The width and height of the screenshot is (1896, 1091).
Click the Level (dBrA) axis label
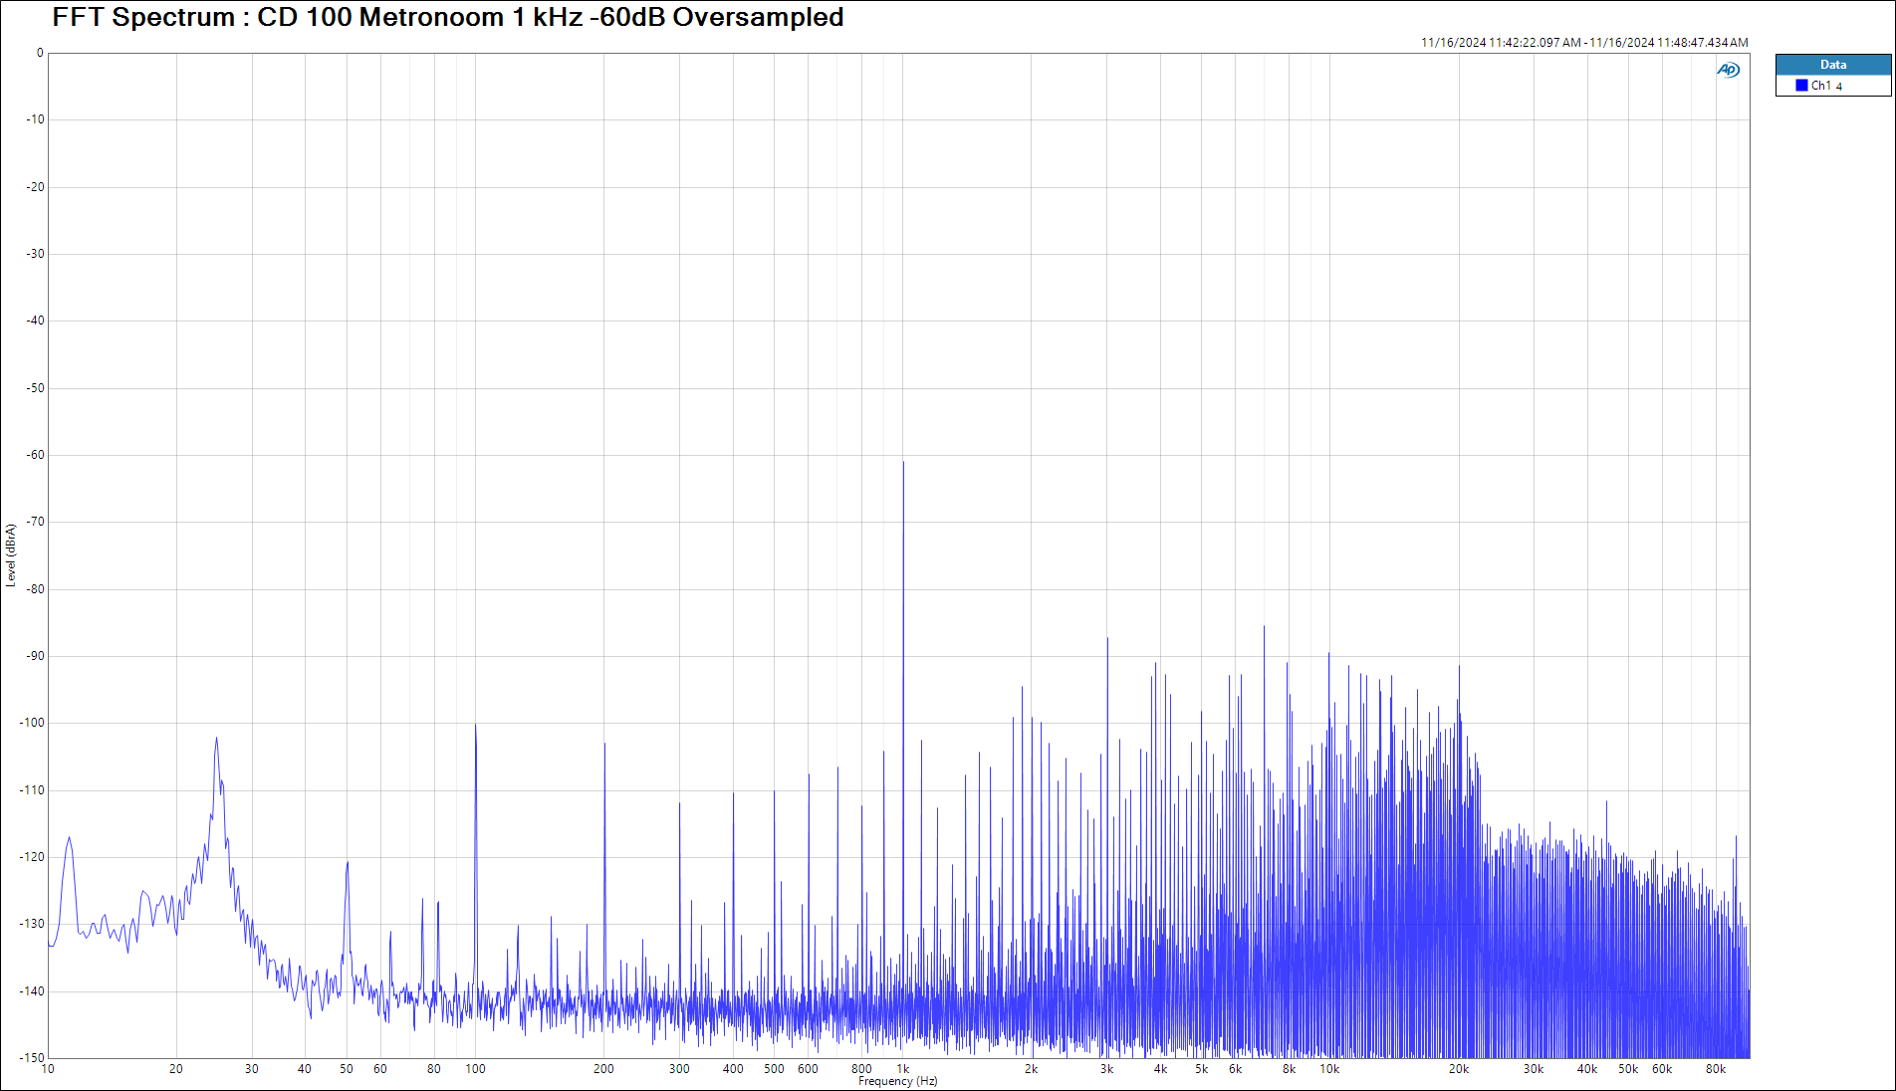click(x=11, y=555)
